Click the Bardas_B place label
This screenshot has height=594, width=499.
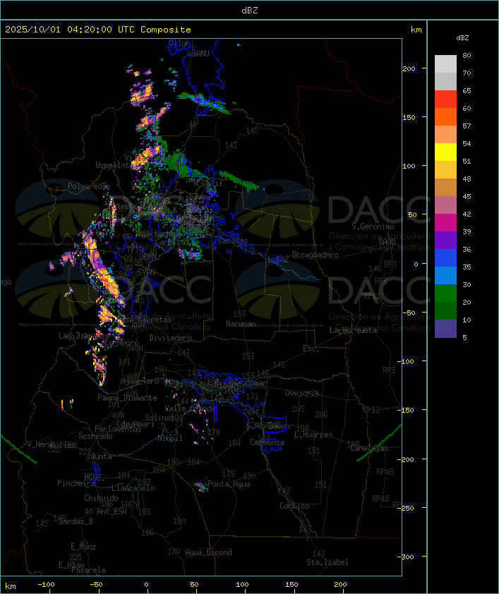coord(76,521)
